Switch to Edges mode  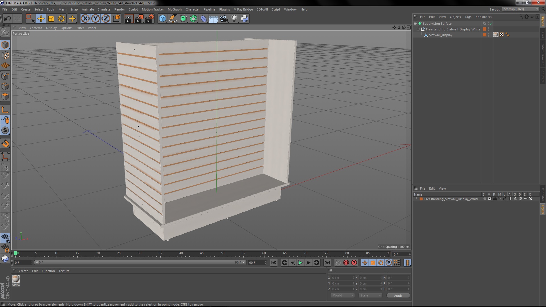tap(5, 86)
